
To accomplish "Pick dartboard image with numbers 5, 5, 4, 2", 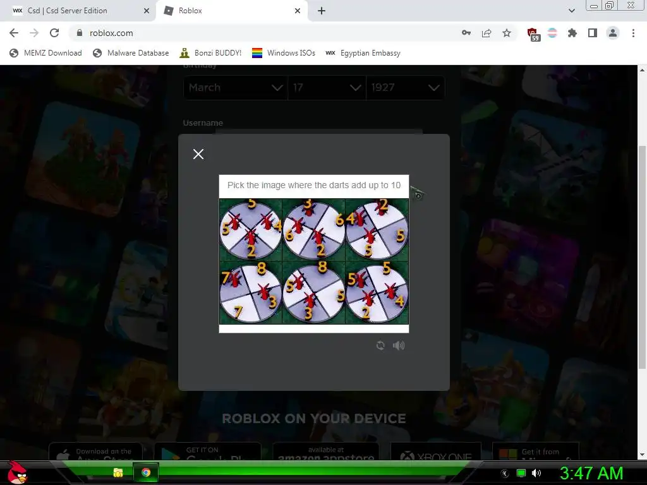I will [377, 292].
